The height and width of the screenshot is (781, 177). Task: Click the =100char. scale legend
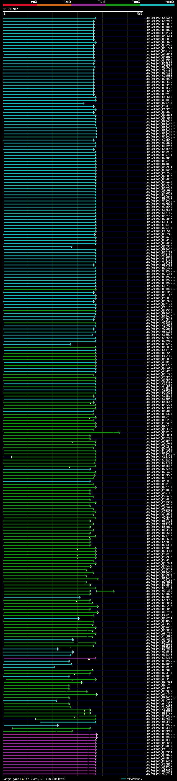click(131, 779)
